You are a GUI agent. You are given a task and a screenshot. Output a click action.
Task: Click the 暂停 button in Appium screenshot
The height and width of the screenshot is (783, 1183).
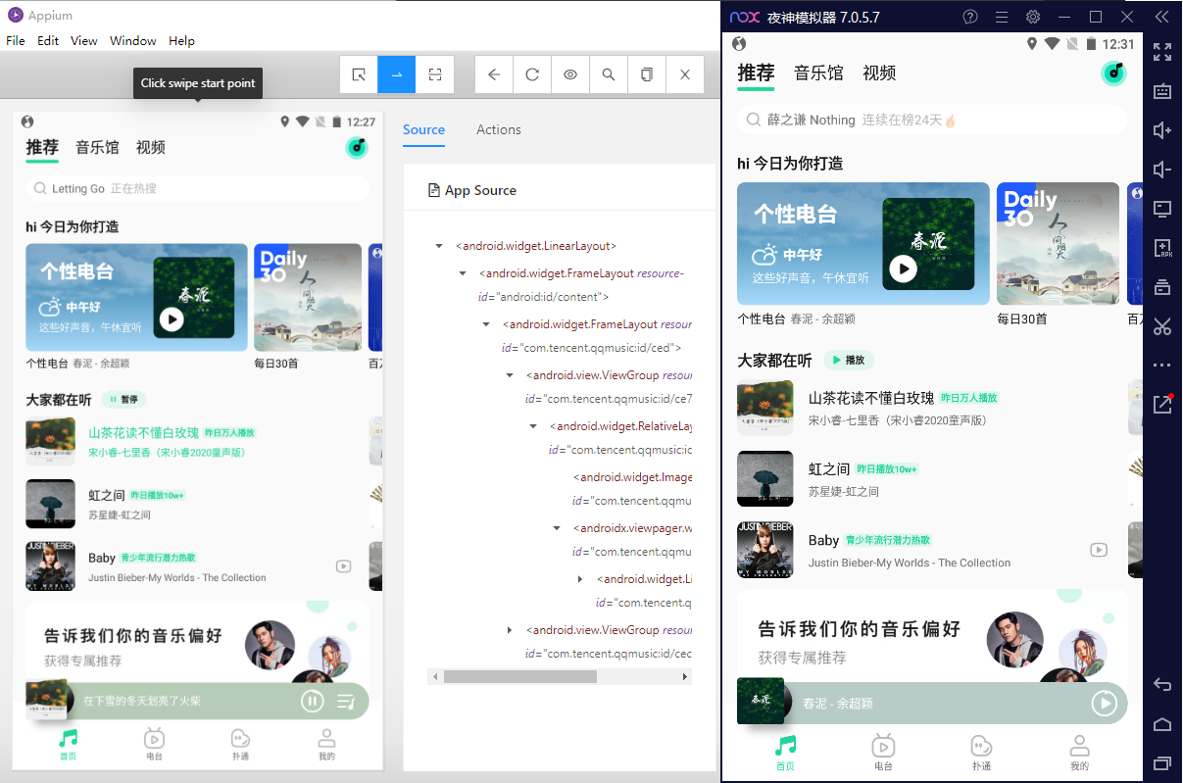pyautogui.click(x=123, y=400)
